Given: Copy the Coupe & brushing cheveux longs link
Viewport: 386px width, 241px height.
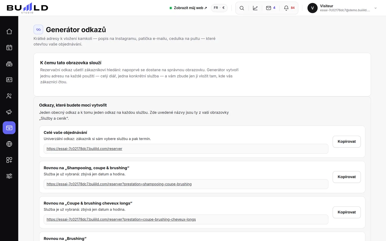Looking at the screenshot, I should click(x=347, y=212).
